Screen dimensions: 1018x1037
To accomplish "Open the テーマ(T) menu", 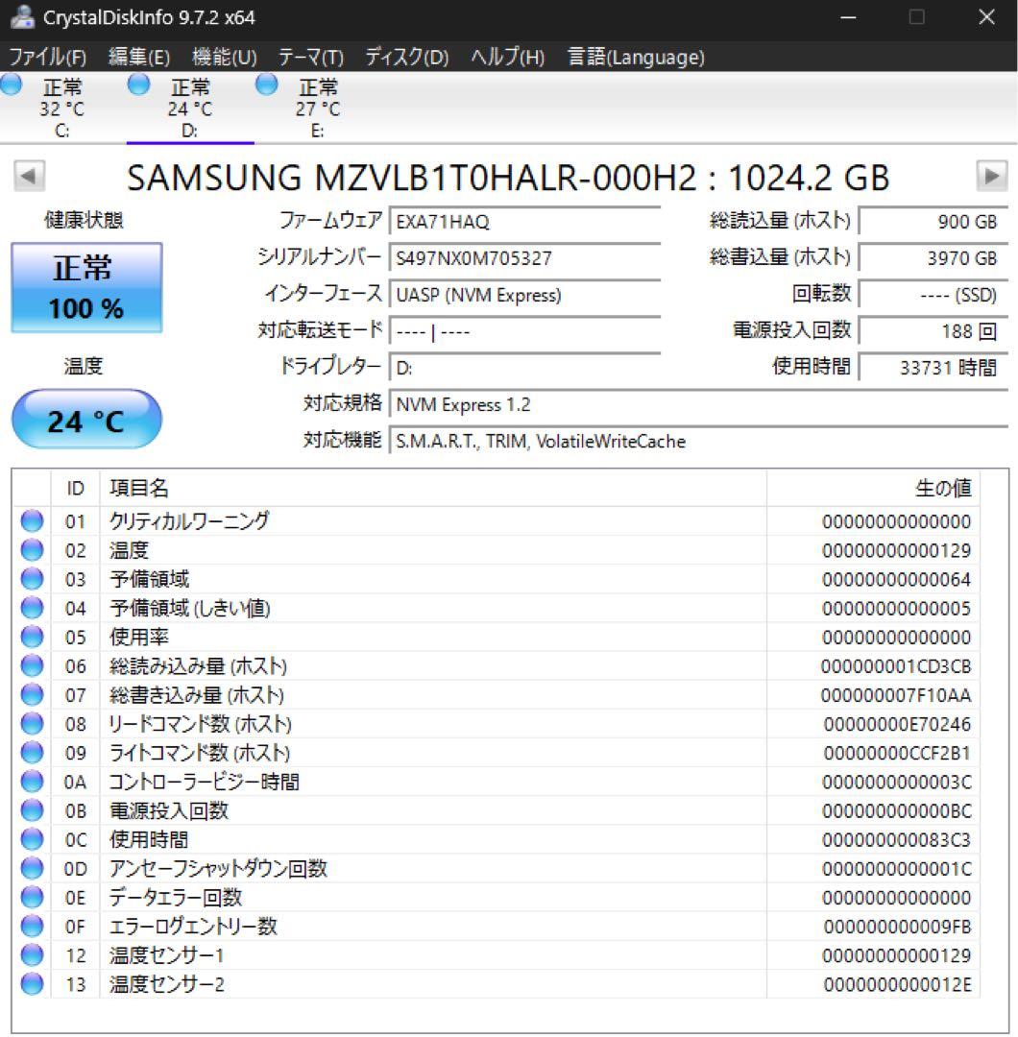I will pyautogui.click(x=309, y=58).
